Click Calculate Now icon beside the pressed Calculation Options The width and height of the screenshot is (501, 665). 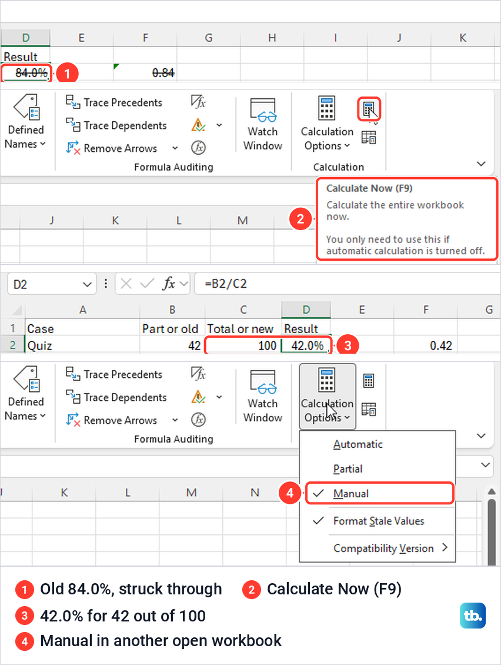coord(368,381)
